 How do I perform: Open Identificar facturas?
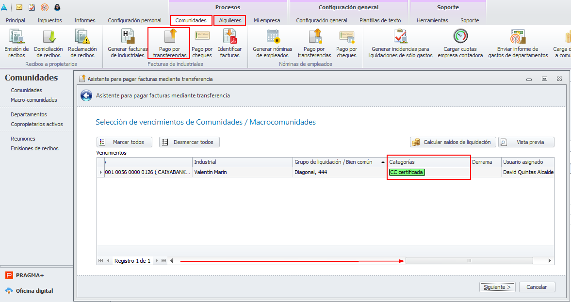click(x=230, y=43)
